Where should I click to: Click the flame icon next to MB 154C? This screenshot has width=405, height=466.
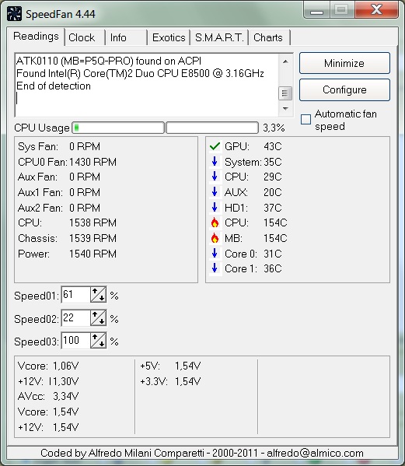point(215,238)
